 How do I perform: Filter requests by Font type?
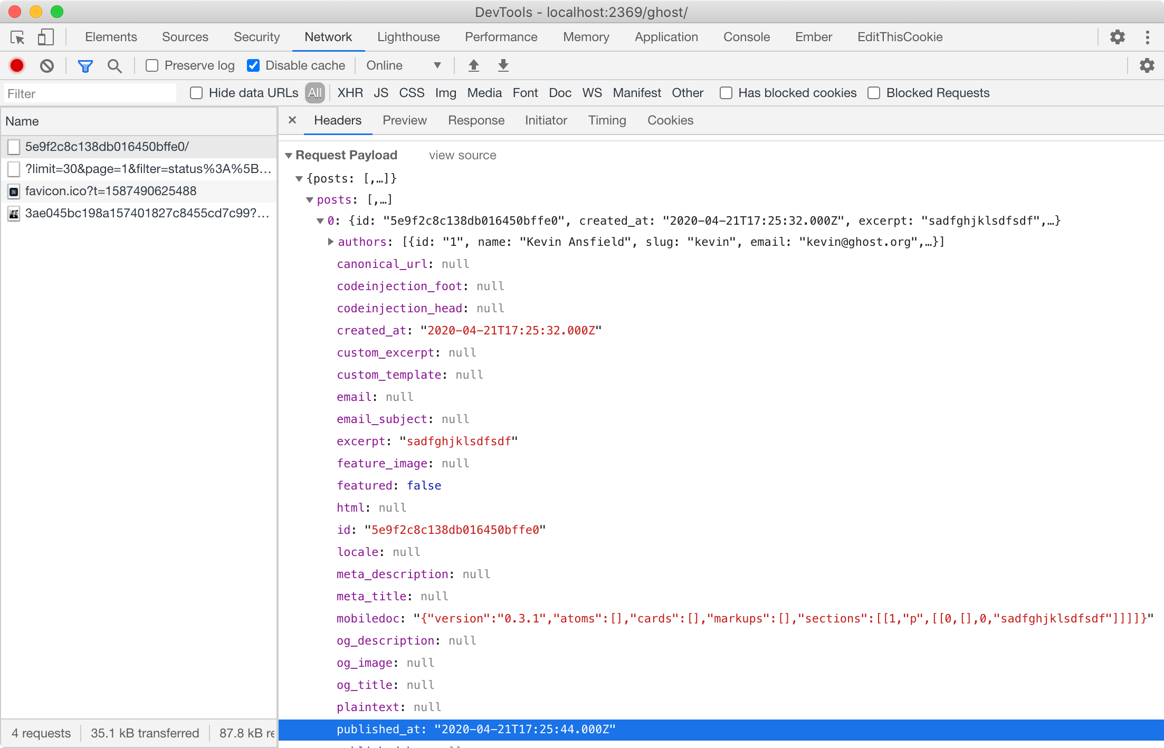[x=526, y=93]
